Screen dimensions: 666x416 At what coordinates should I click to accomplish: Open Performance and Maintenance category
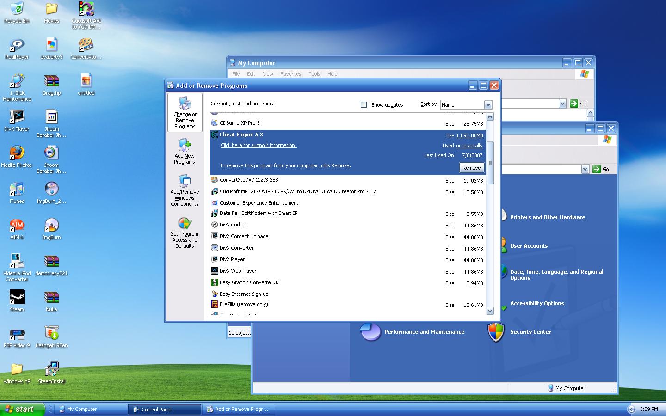[x=370, y=332]
